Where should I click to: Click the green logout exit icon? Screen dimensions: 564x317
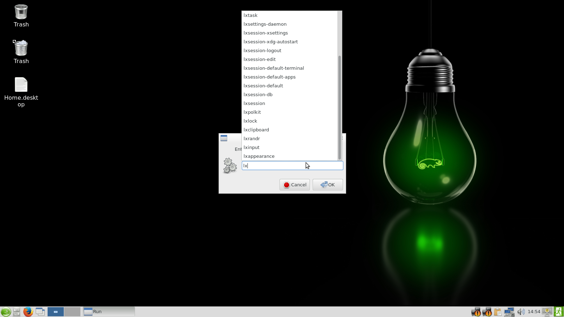(x=559, y=312)
